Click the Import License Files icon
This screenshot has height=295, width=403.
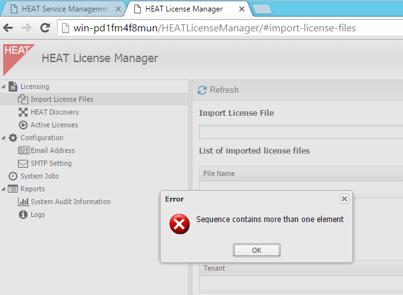click(x=24, y=99)
